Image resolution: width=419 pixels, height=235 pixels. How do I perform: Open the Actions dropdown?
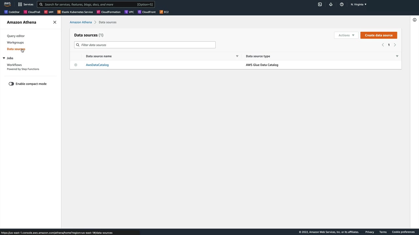pyautogui.click(x=346, y=35)
